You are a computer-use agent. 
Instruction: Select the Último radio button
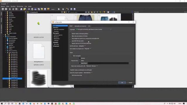[80, 61]
